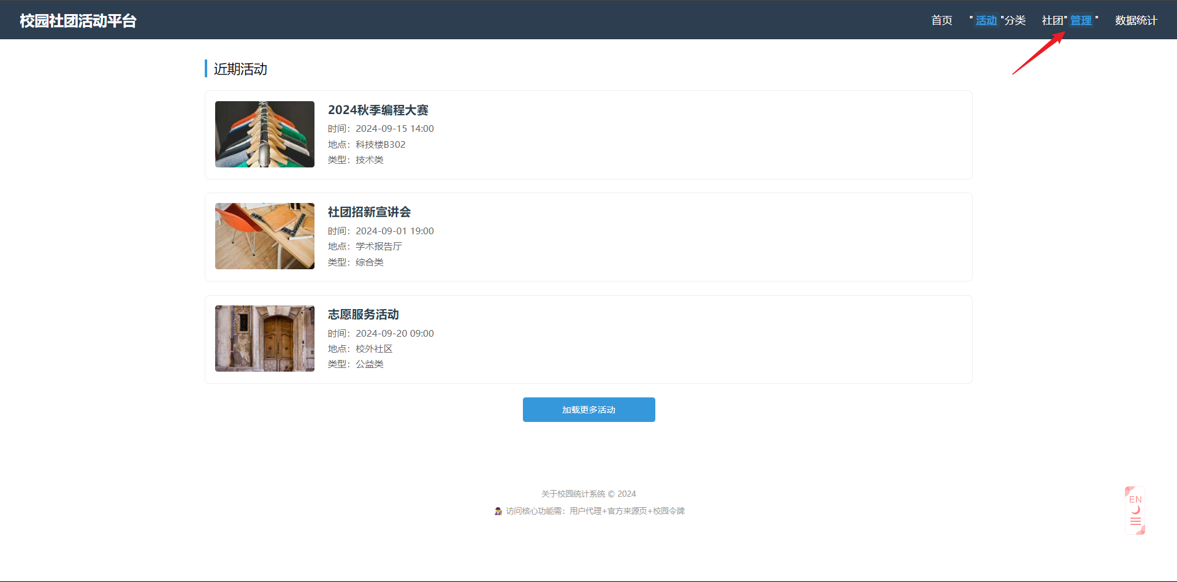Click the footer note 访问核心功能需：用户代理+官方来源页+校园令牌
1177x582 pixels.
pyautogui.click(x=595, y=511)
